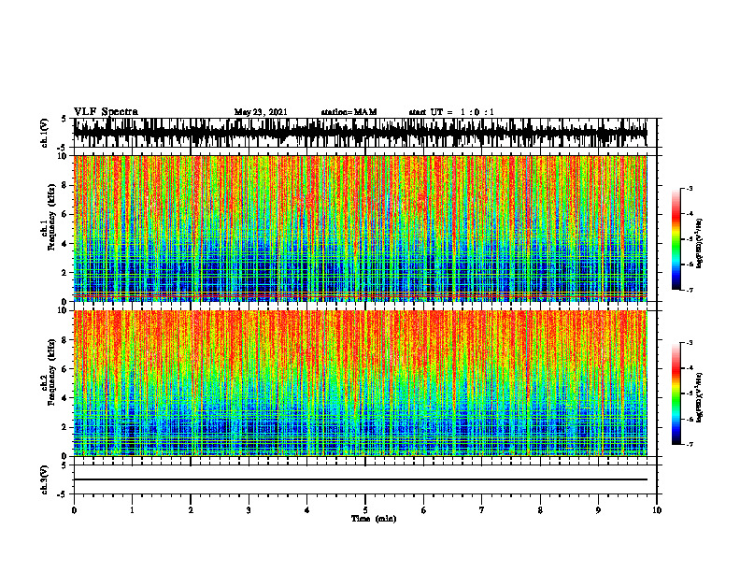Click the "-3" tick on ch.1 colorbar

click(x=690, y=188)
